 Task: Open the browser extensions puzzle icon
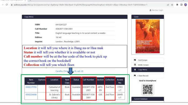click(x=177, y=5)
